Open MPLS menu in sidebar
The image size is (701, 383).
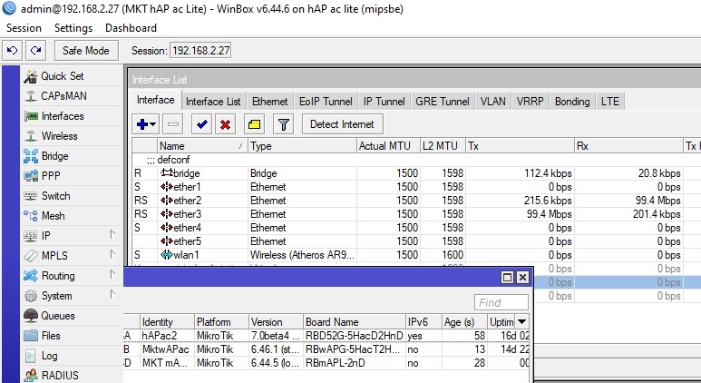[45, 256]
